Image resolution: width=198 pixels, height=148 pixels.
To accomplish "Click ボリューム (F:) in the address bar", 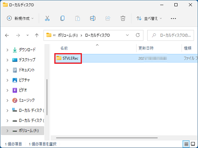I will coord(68,35).
